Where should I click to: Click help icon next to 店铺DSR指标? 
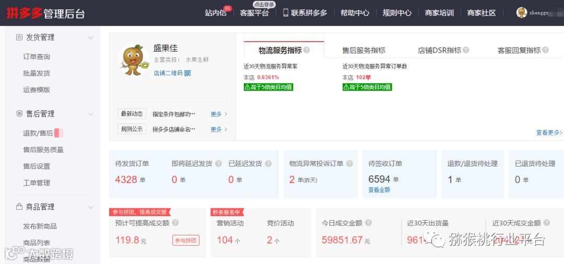pos(466,50)
